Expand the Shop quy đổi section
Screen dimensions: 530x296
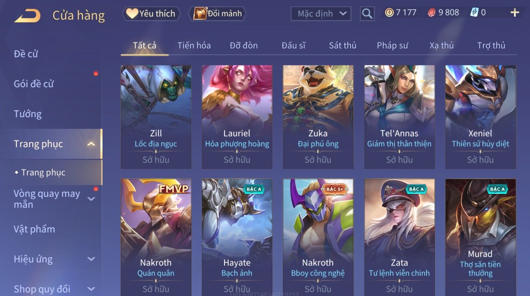click(91, 289)
